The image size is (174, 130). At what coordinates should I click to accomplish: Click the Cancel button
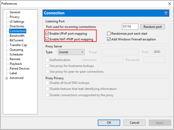[134, 123]
